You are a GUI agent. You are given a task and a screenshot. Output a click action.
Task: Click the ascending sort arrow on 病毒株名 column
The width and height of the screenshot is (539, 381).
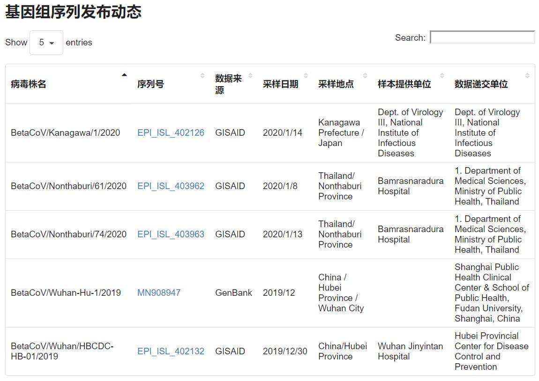click(124, 74)
